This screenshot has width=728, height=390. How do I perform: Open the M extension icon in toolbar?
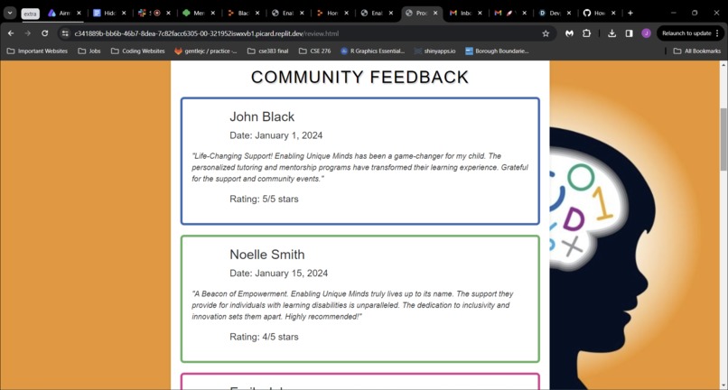click(569, 33)
